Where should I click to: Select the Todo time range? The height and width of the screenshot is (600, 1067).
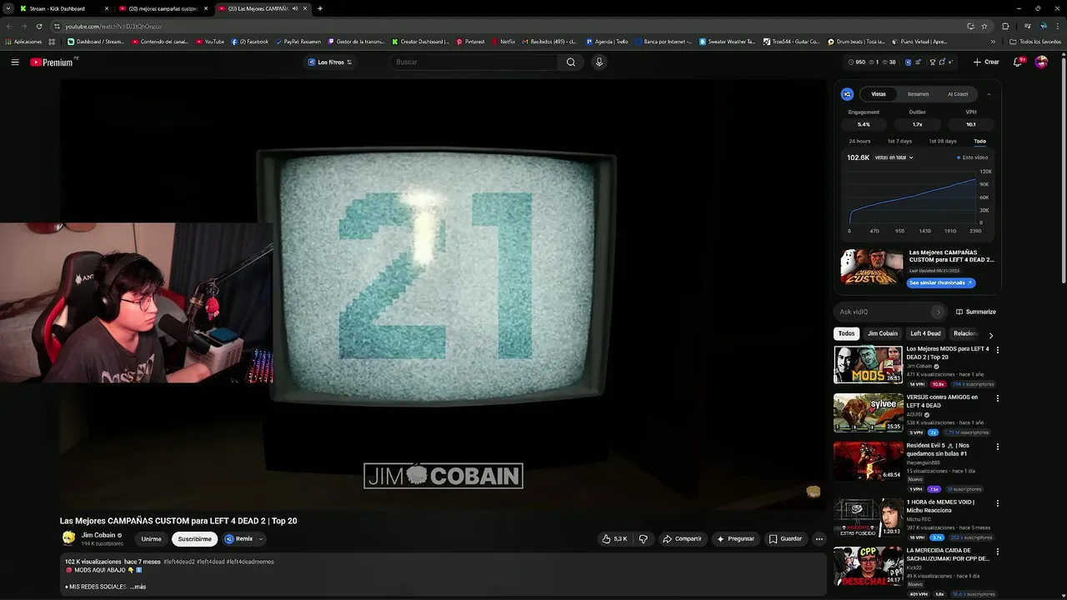click(x=979, y=142)
